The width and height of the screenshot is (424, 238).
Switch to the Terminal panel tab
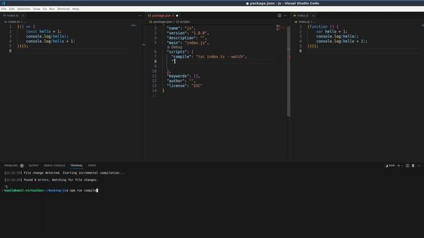click(77, 166)
